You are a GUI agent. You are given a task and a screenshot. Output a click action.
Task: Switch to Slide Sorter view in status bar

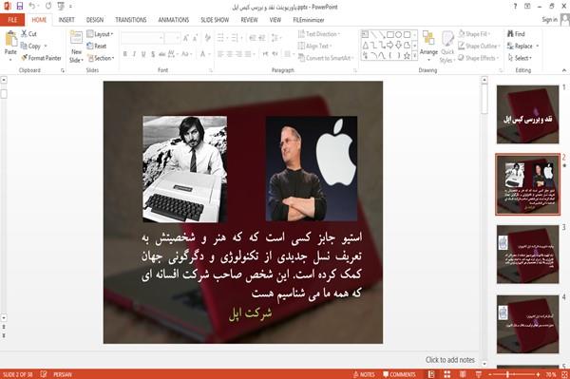[447, 374]
